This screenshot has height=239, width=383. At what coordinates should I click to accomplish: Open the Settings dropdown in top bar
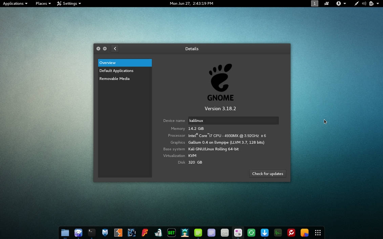pyautogui.click(x=69, y=3)
